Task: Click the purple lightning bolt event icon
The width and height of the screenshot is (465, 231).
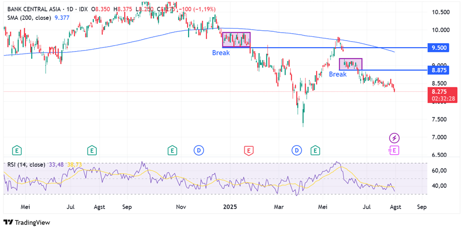Action: (395, 138)
